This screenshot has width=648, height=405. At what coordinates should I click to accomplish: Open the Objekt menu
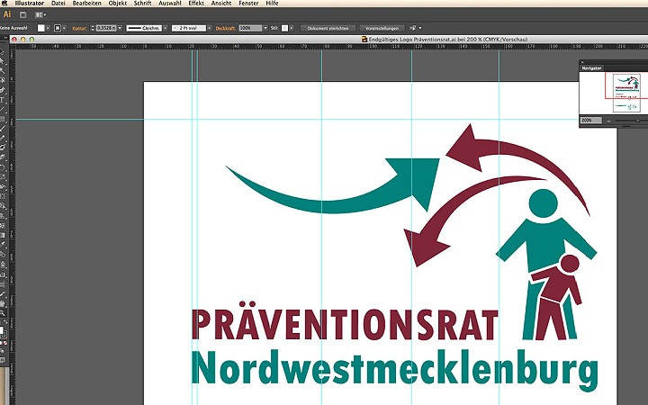[118, 4]
